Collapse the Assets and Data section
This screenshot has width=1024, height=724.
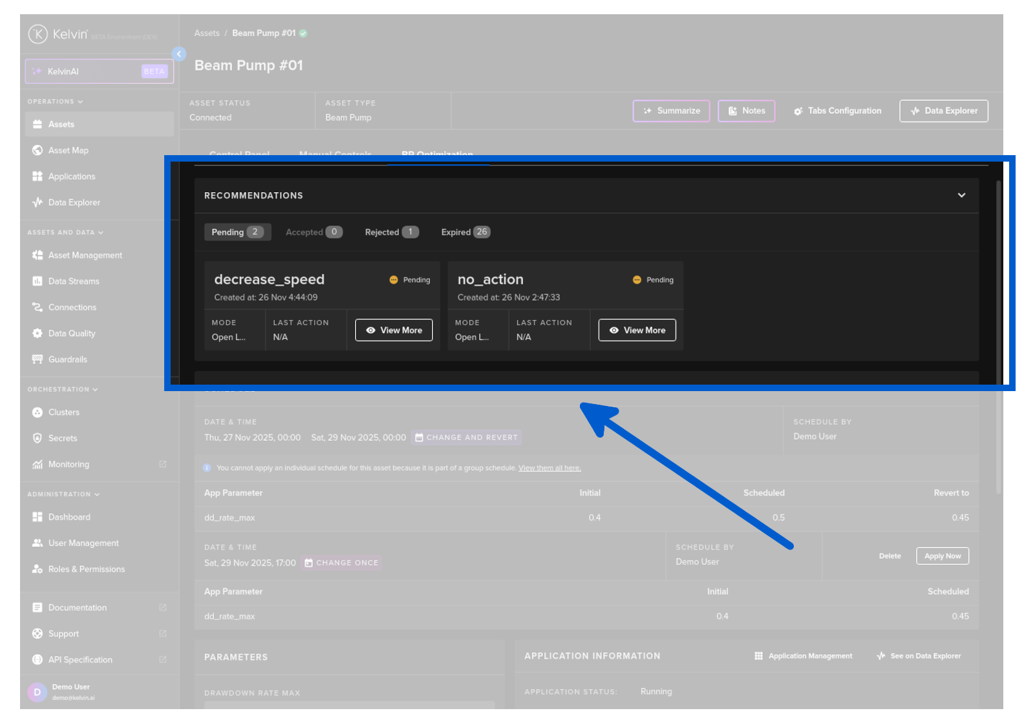[65, 232]
